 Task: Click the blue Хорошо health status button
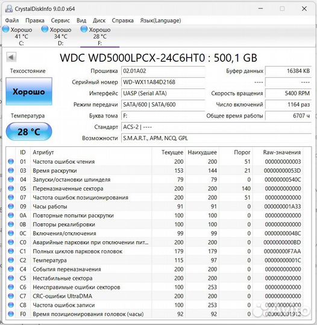[29, 91]
